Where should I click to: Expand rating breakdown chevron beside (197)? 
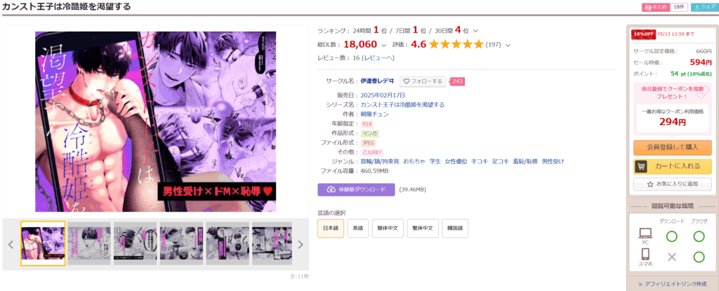pos(508,45)
